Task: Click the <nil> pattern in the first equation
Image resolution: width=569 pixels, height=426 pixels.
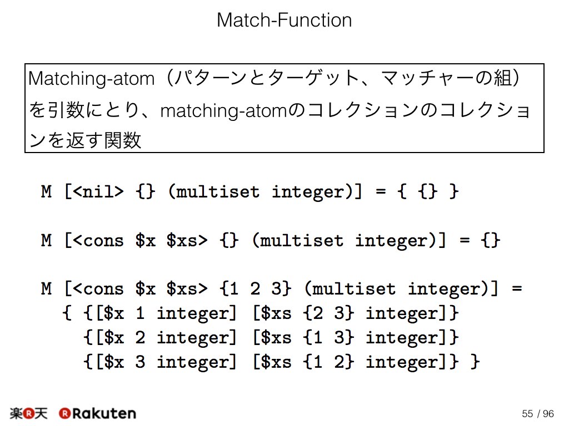Action: (98, 191)
